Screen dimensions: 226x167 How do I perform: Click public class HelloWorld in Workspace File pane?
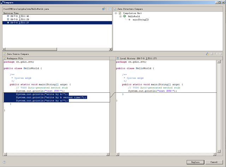[x=23, y=68]
